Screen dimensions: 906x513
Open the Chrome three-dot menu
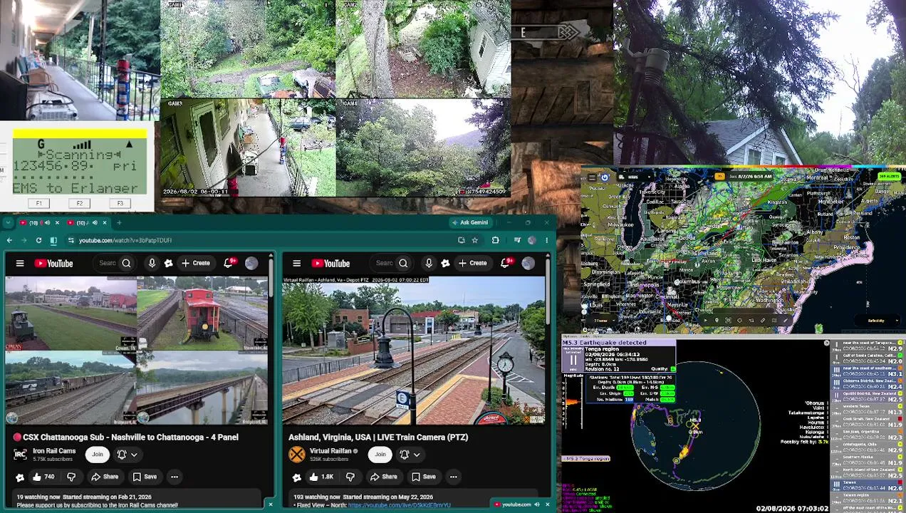546,240
